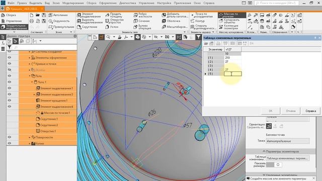Choose Спираль цилиндрическая tool
This screenshot has height=181, width=322.
(203, 27)
